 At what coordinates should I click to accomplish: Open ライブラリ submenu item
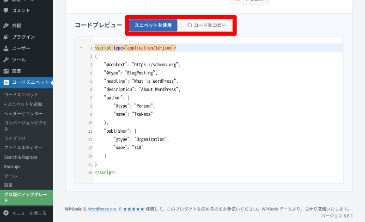14,138
